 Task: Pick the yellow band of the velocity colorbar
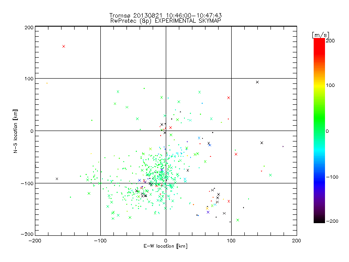coord(319,86)
